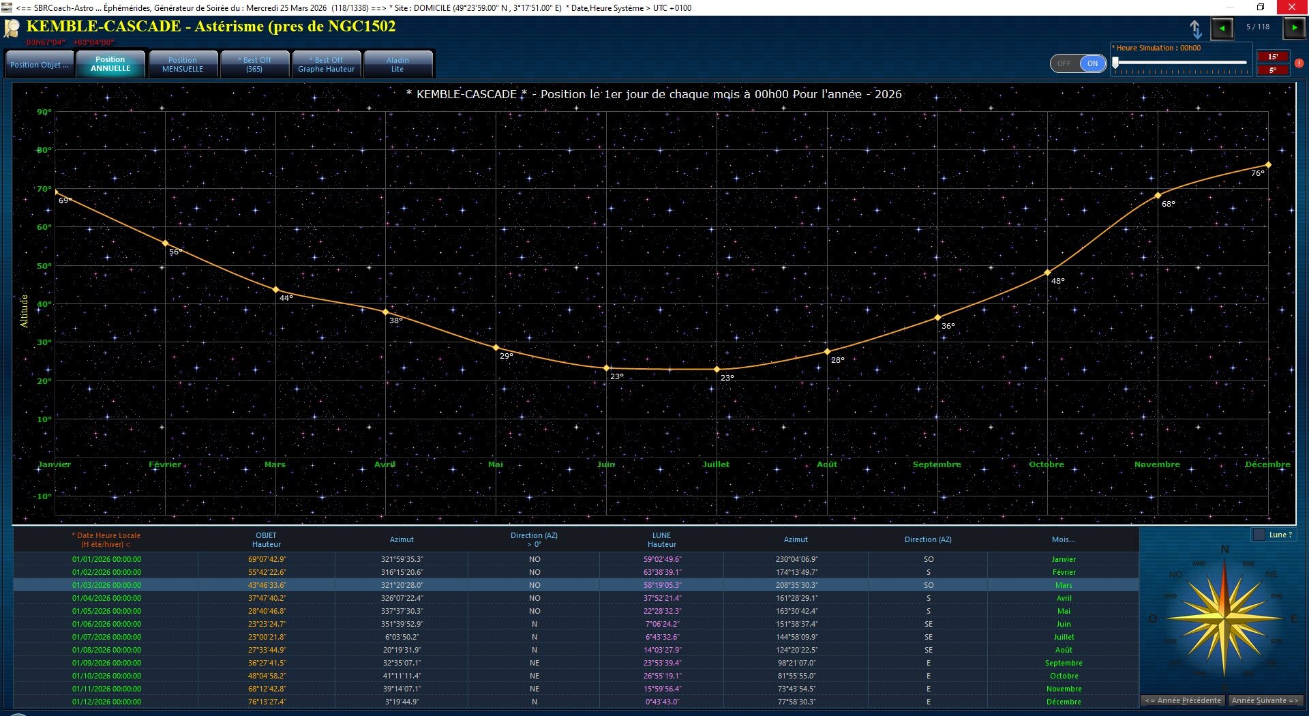Click the ON side of the toggle
The height and width of the screenshot is (716, 1309).
[x=1092, y=63]
